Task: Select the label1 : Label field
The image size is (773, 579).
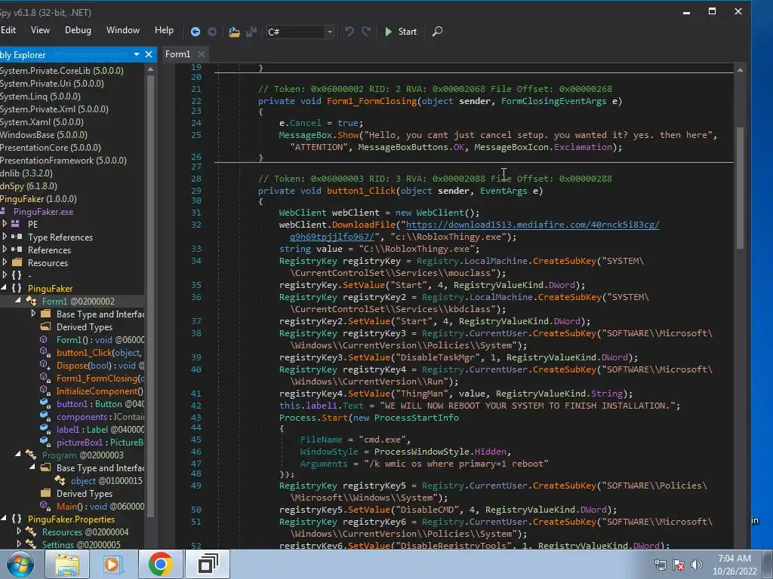Action: click(100, 429)
